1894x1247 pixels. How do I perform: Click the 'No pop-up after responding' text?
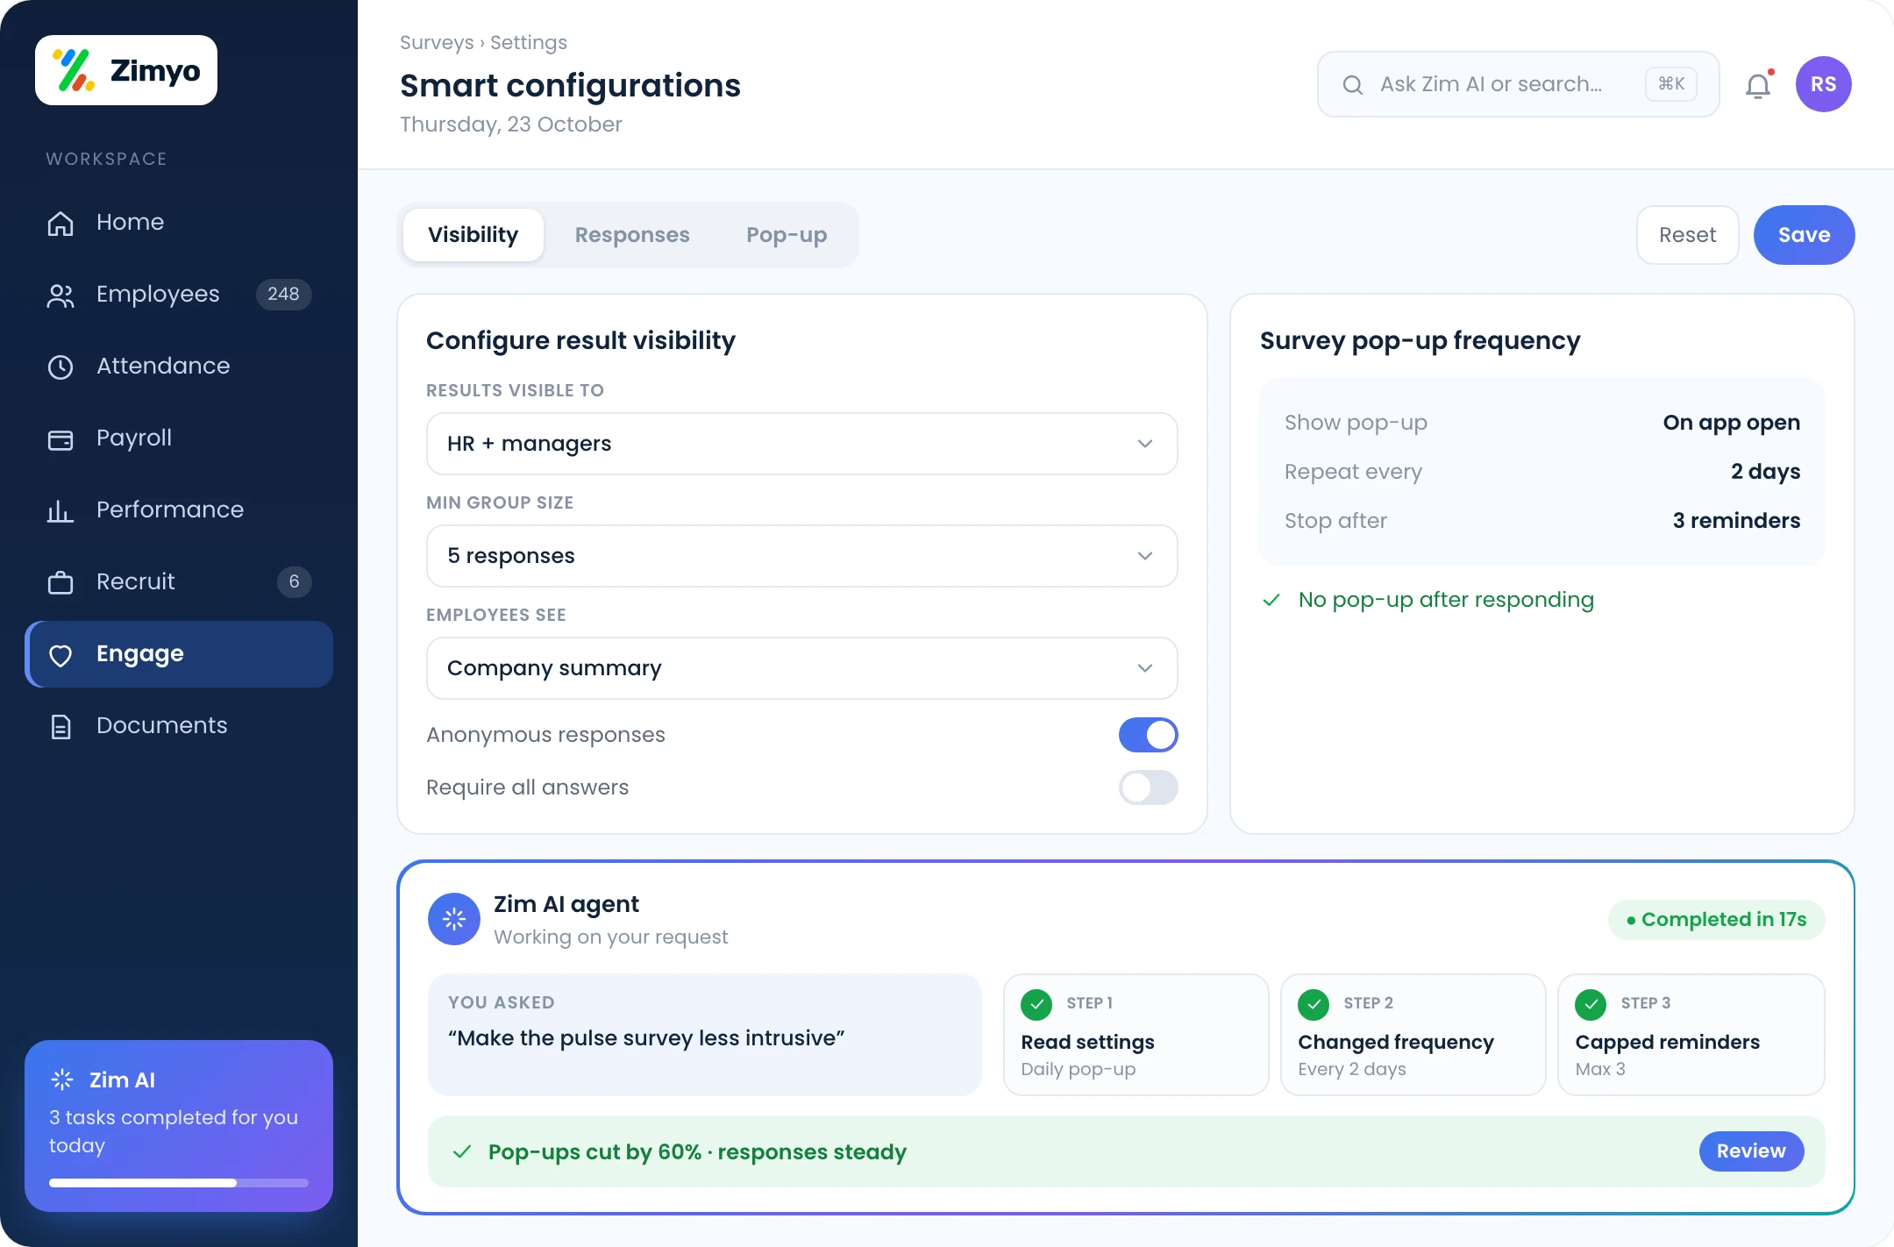[x=1446, y=600]
